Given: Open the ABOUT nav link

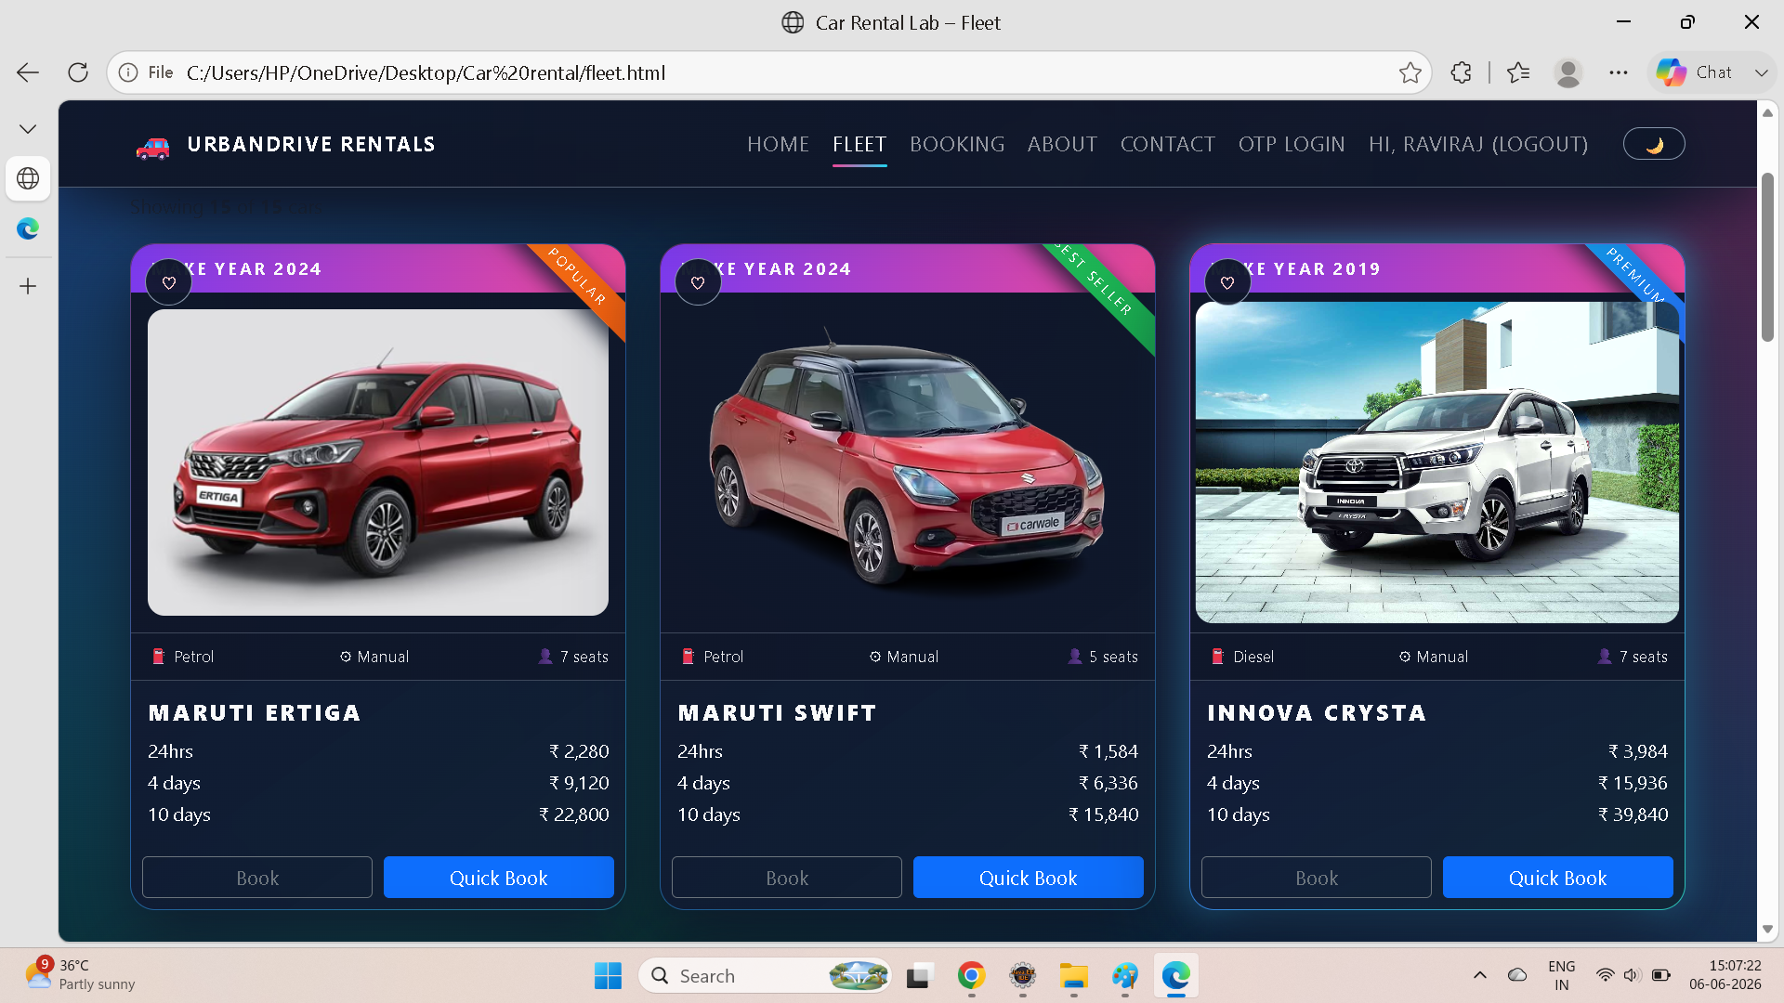Looking at the screenshot, I should [x=1062, y=144].
